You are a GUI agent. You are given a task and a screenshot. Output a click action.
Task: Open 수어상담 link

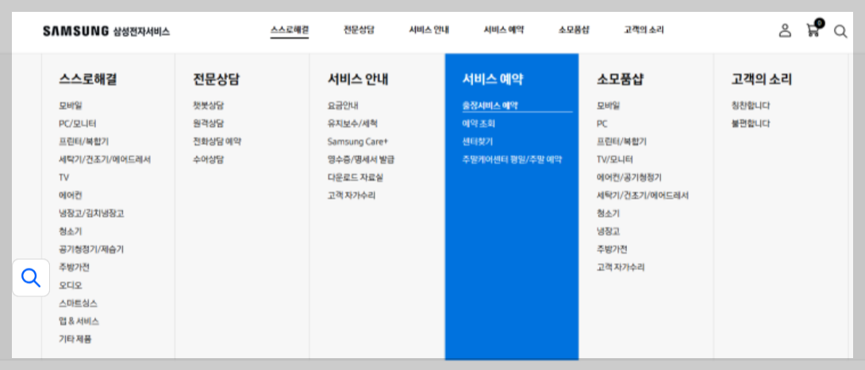coord(209,160)
